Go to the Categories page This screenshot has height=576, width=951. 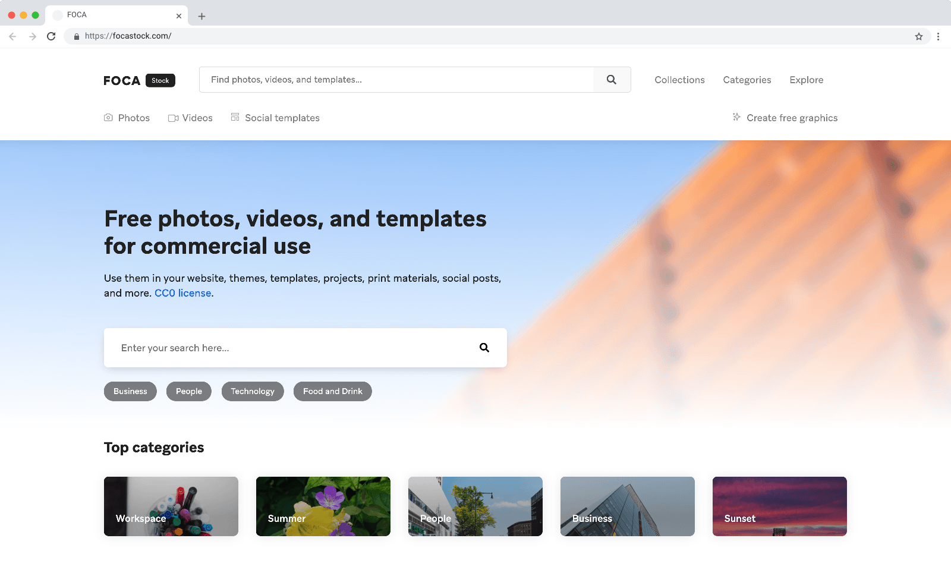pos(747,80)
